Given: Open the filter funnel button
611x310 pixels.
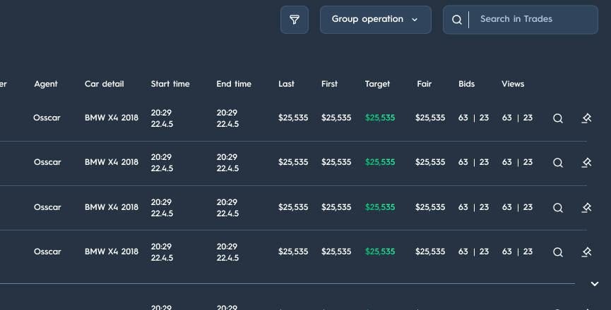Looking at the screenshot, I should pyautogui.click(x=295, y=20).
